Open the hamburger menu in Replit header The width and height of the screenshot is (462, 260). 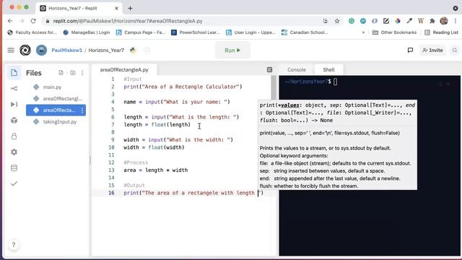(x=11, y=50)
